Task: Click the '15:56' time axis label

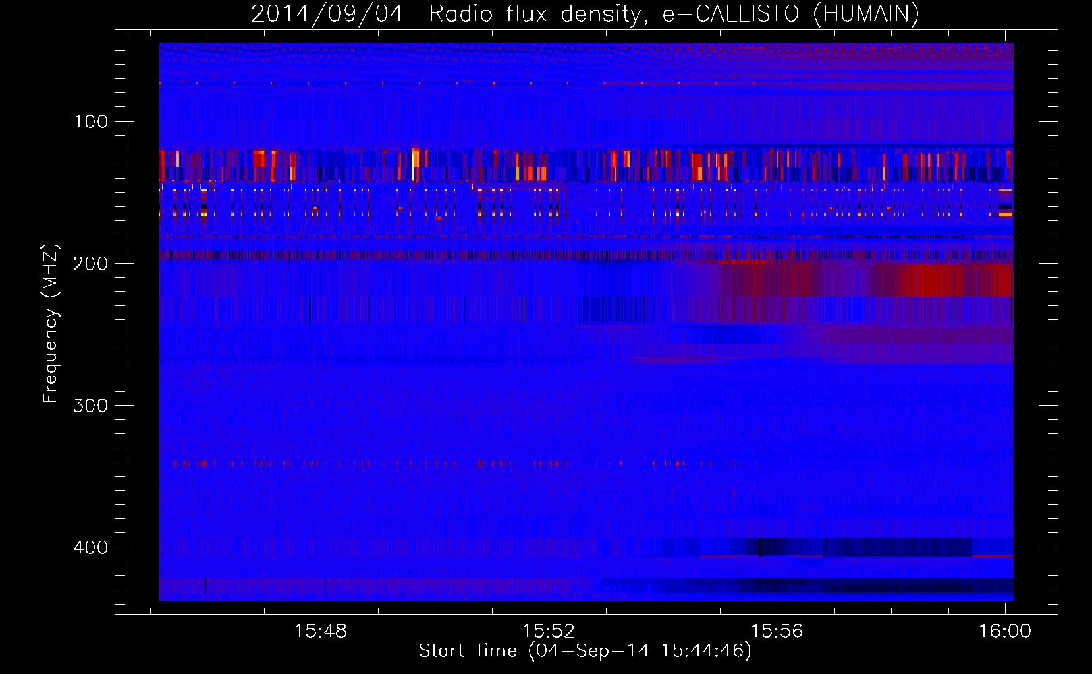Action: click(777, 631)
